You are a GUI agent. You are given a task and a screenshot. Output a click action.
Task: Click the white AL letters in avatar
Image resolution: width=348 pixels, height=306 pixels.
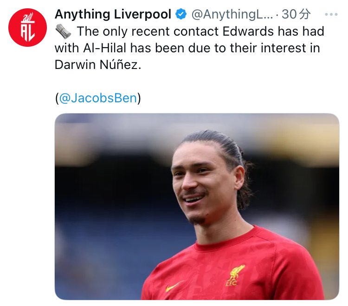click(x=28, y=32)
